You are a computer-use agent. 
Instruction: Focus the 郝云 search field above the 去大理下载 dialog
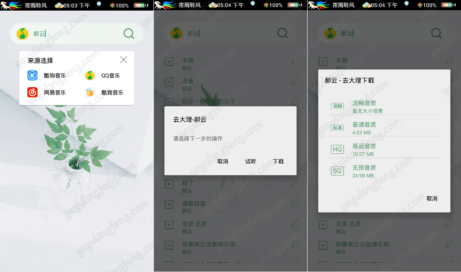click(x=384, y=33)
